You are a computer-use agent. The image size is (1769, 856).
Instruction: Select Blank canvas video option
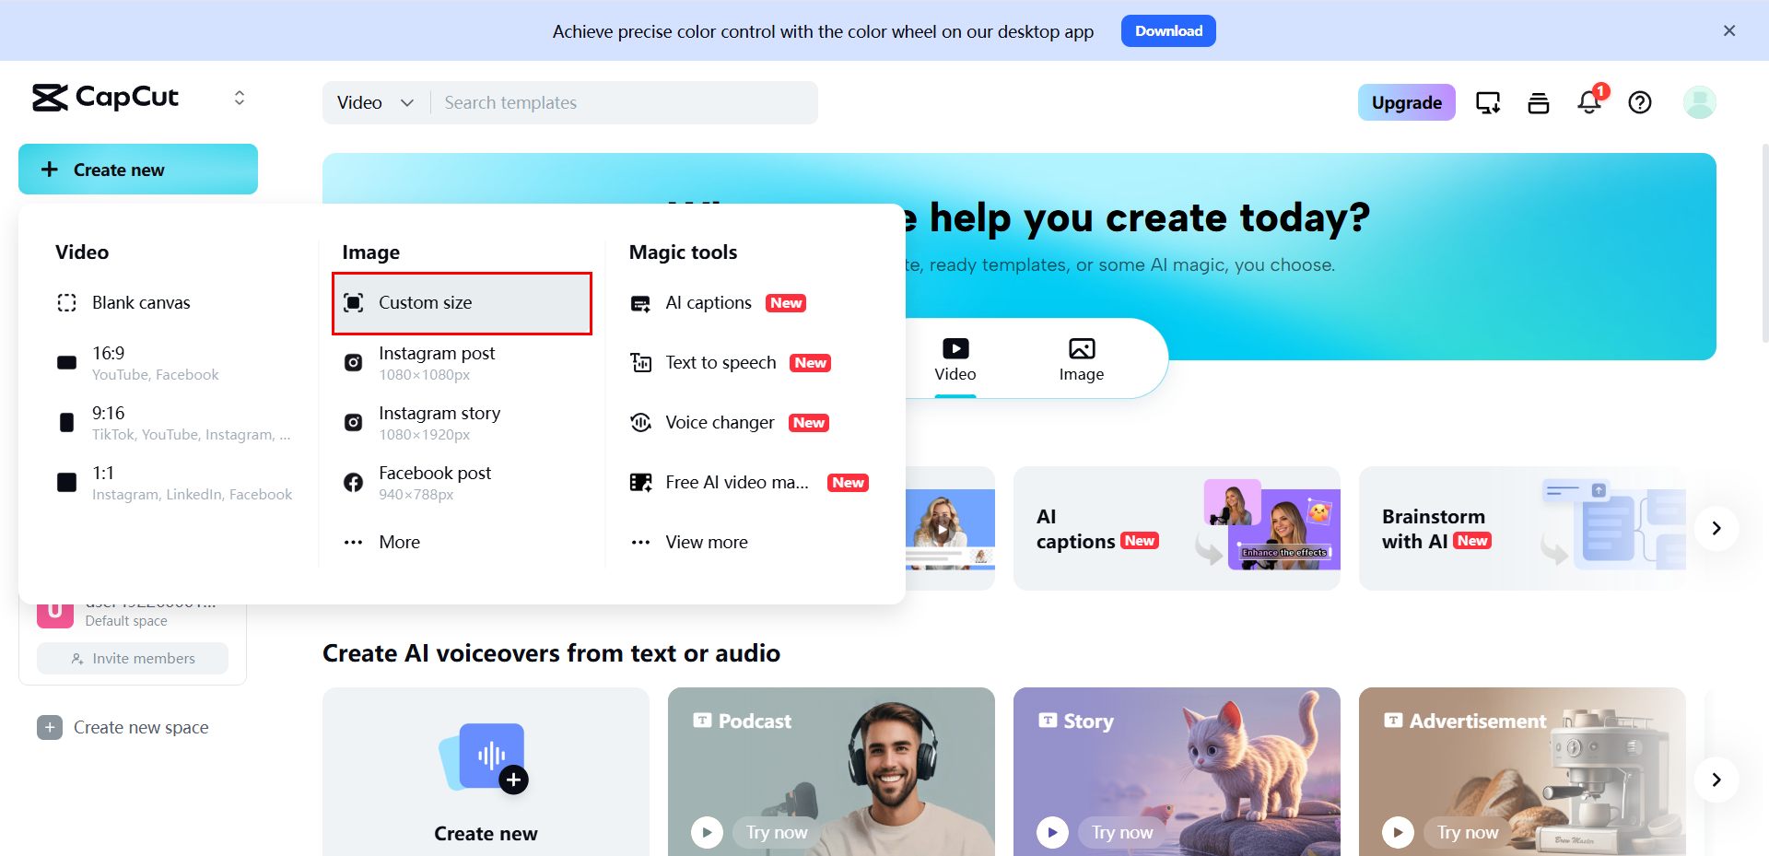click(173, 303)
